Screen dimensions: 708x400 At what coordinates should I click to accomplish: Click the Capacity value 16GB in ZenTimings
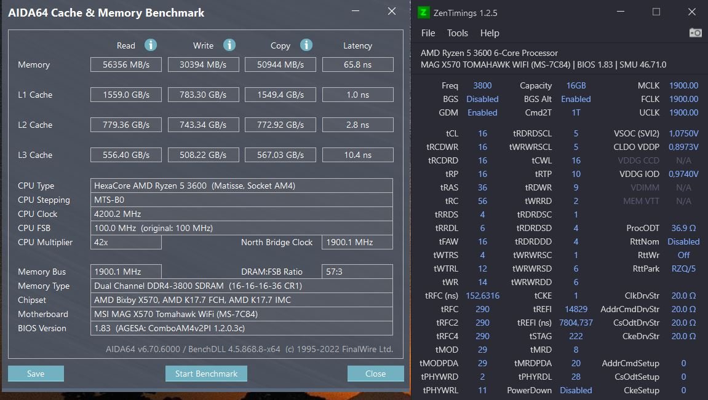[x=576, y=85]
